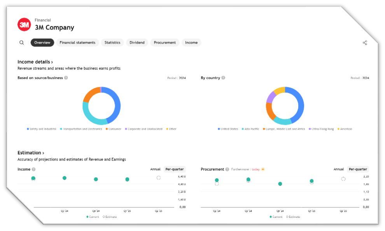
Task: Click the share icon at top right
Action: [x=365, y=43]
